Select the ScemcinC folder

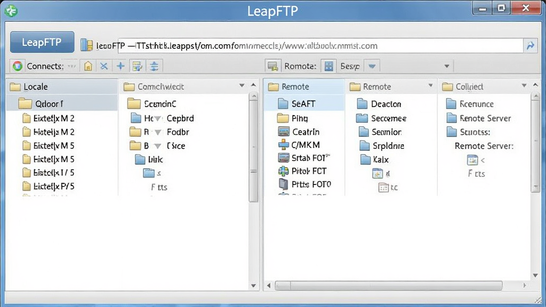click(x=152, y=104)
